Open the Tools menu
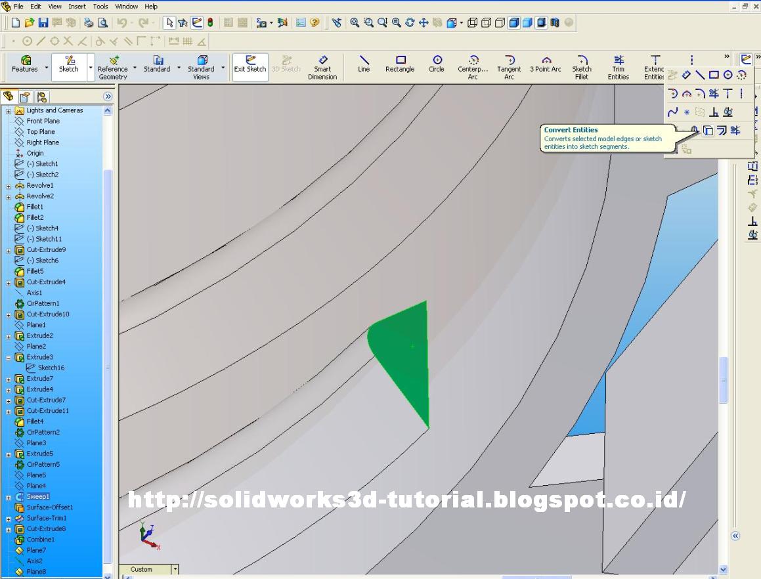This screenshot has width=761, height=579. tap(100, 7)
